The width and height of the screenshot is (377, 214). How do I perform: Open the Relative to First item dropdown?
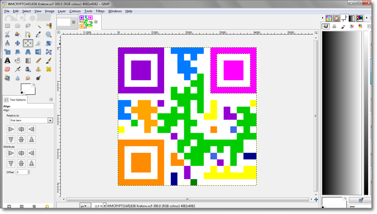(31, 120)
